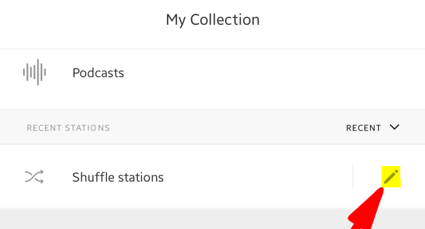The image size is (425, 229).
Task: Click the chevron next to RECENT
Action: [395, 127]
